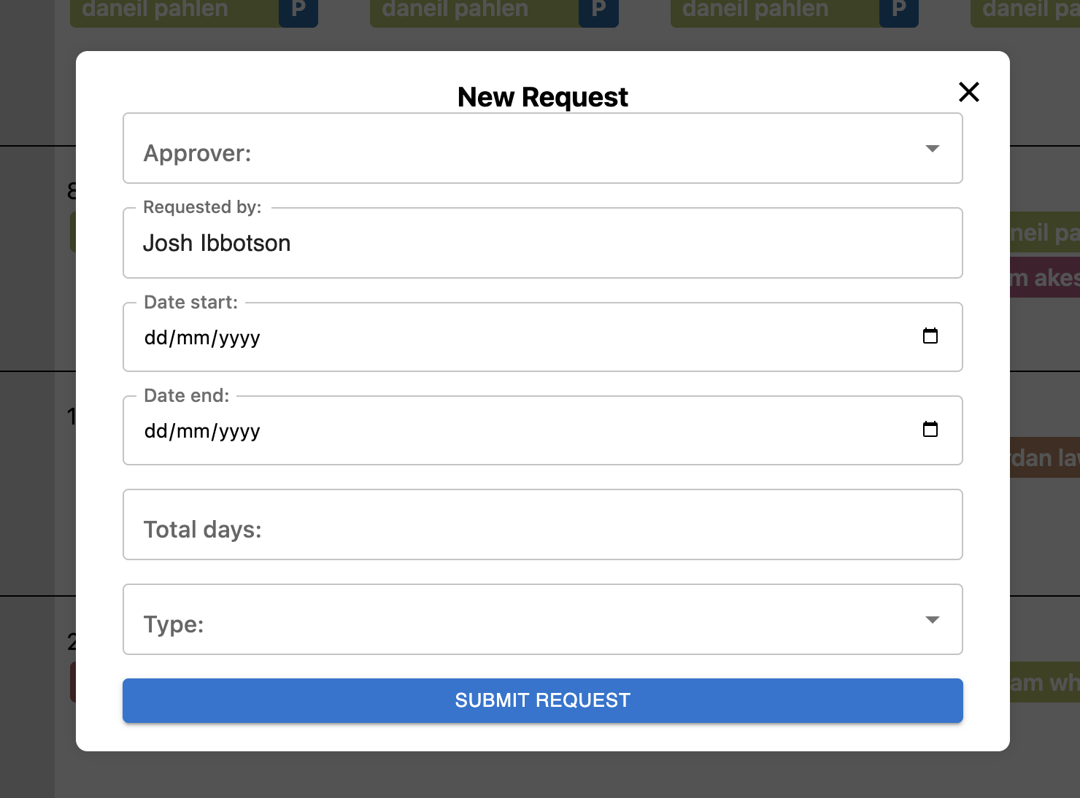Click inside the Requested by field

click(x=542, y=243)
